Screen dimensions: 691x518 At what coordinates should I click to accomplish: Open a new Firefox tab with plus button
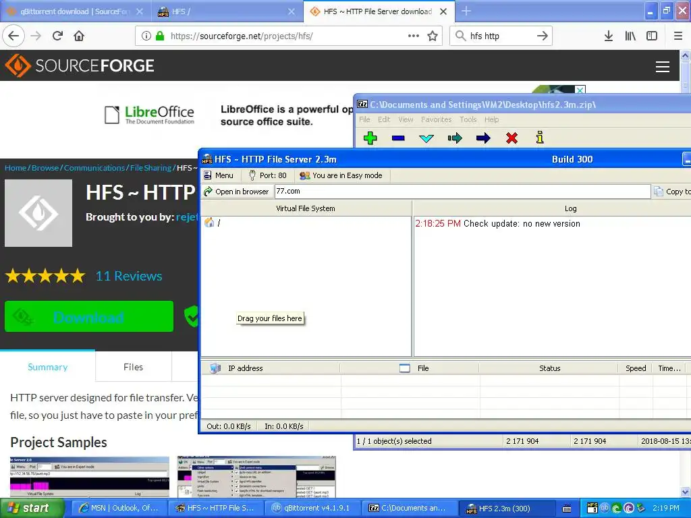(x=466, y=11)
